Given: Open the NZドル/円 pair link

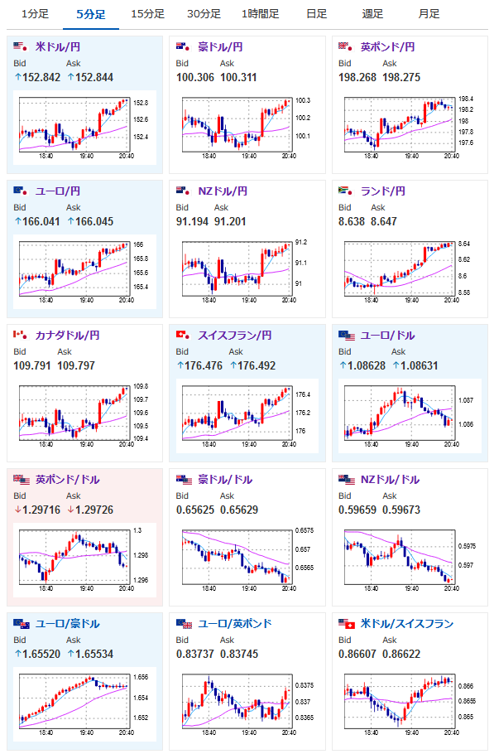Looking at the screenshot, I should click(223, 191).
